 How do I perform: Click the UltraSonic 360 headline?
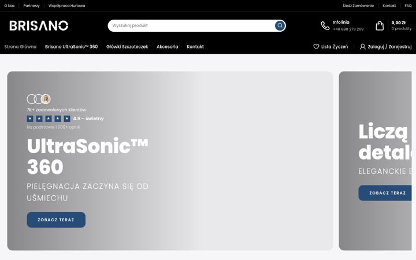pos(88,156)
